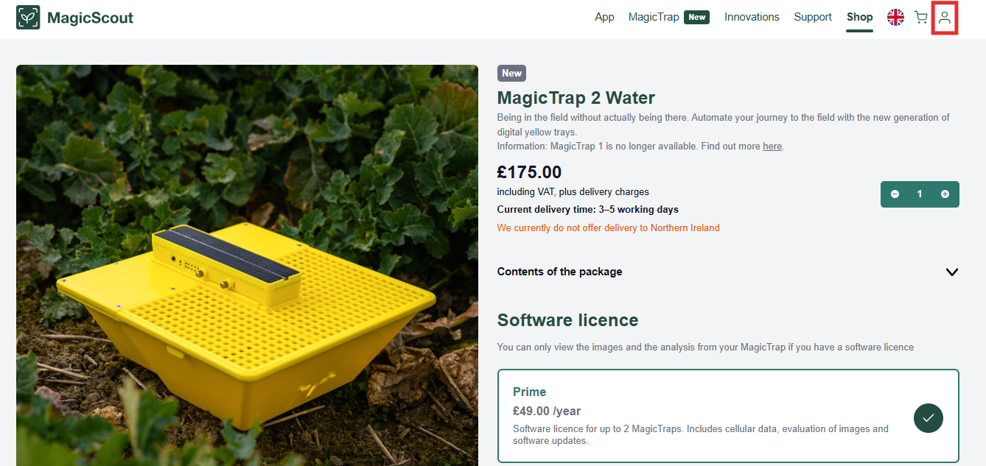View the yellow MagicTrap product photo
The image size is (986, 466).
pyautogui.click(x=247, y=265)
